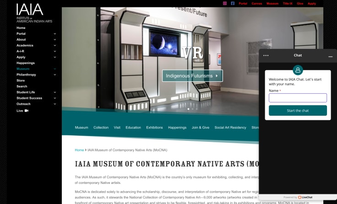Open Store in the sidebar

click(21, 81)
